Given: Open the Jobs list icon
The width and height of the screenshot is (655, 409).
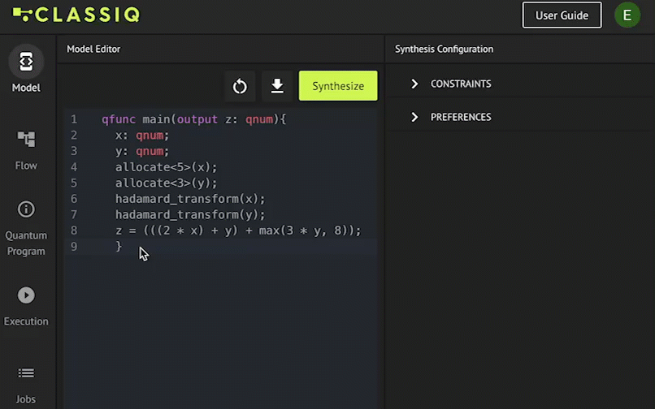Looking at the screenshot, I should (x=26, y=372).
